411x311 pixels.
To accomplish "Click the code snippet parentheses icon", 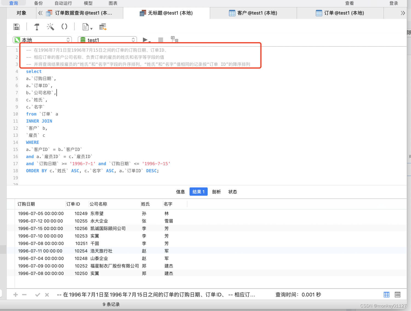I will 64,27.
